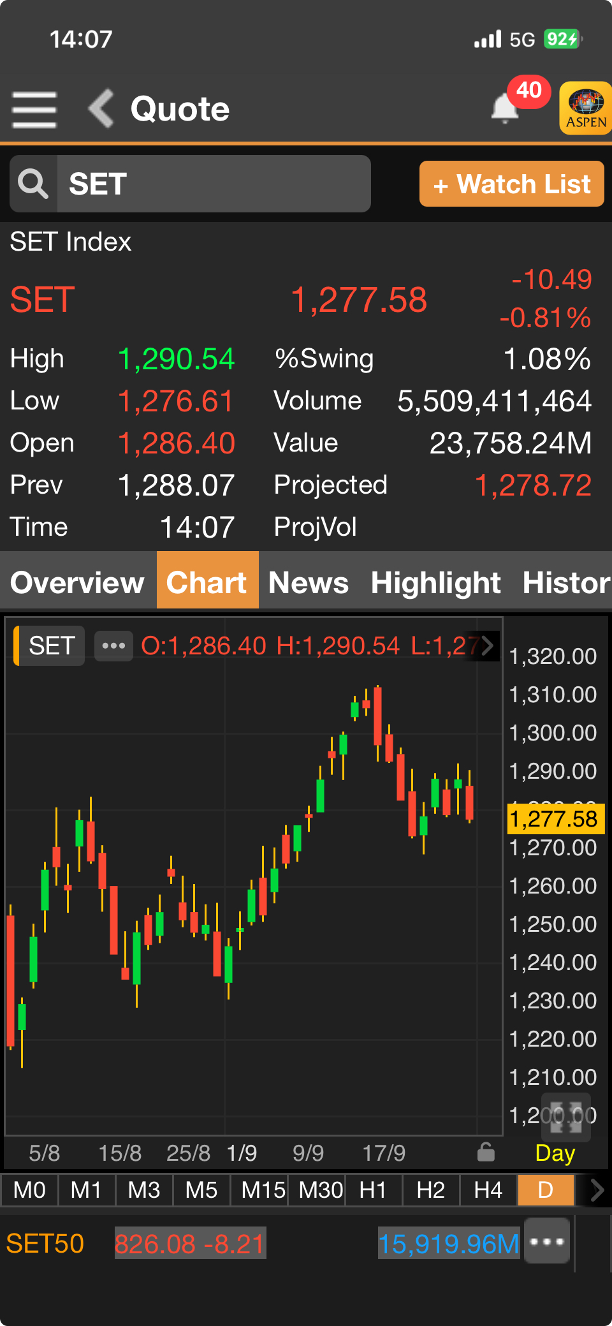This screenshot has width=612, height=1326.
Task: Tap the back arrow beside Quote
Action: [x=101, y=108]
